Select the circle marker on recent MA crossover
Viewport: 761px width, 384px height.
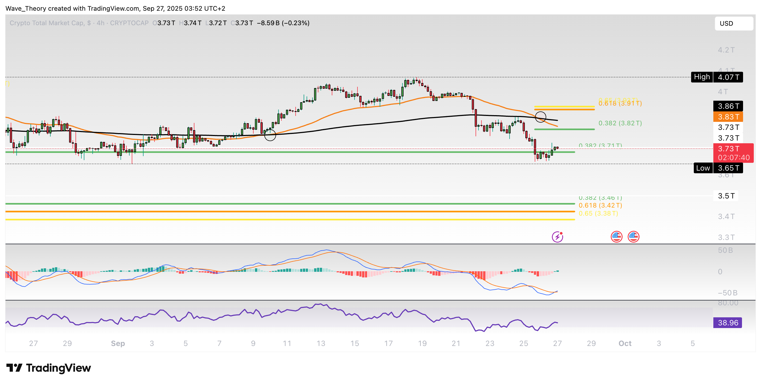coord(540,117)
